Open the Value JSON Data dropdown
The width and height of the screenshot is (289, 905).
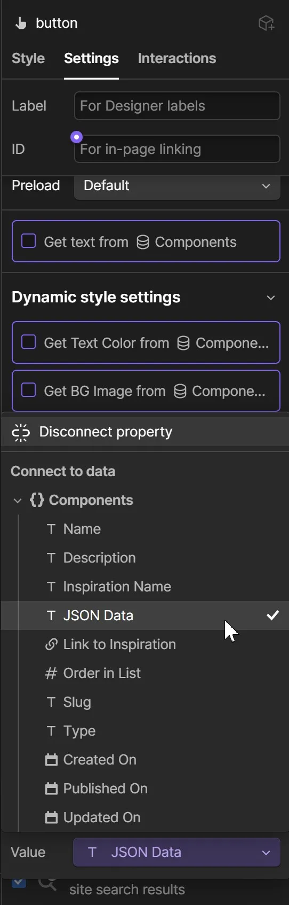pos(176,852)
